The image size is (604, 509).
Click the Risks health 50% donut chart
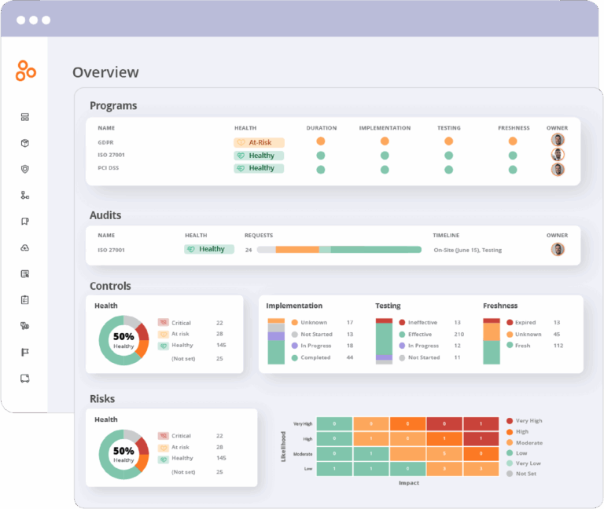coord(123,454)
